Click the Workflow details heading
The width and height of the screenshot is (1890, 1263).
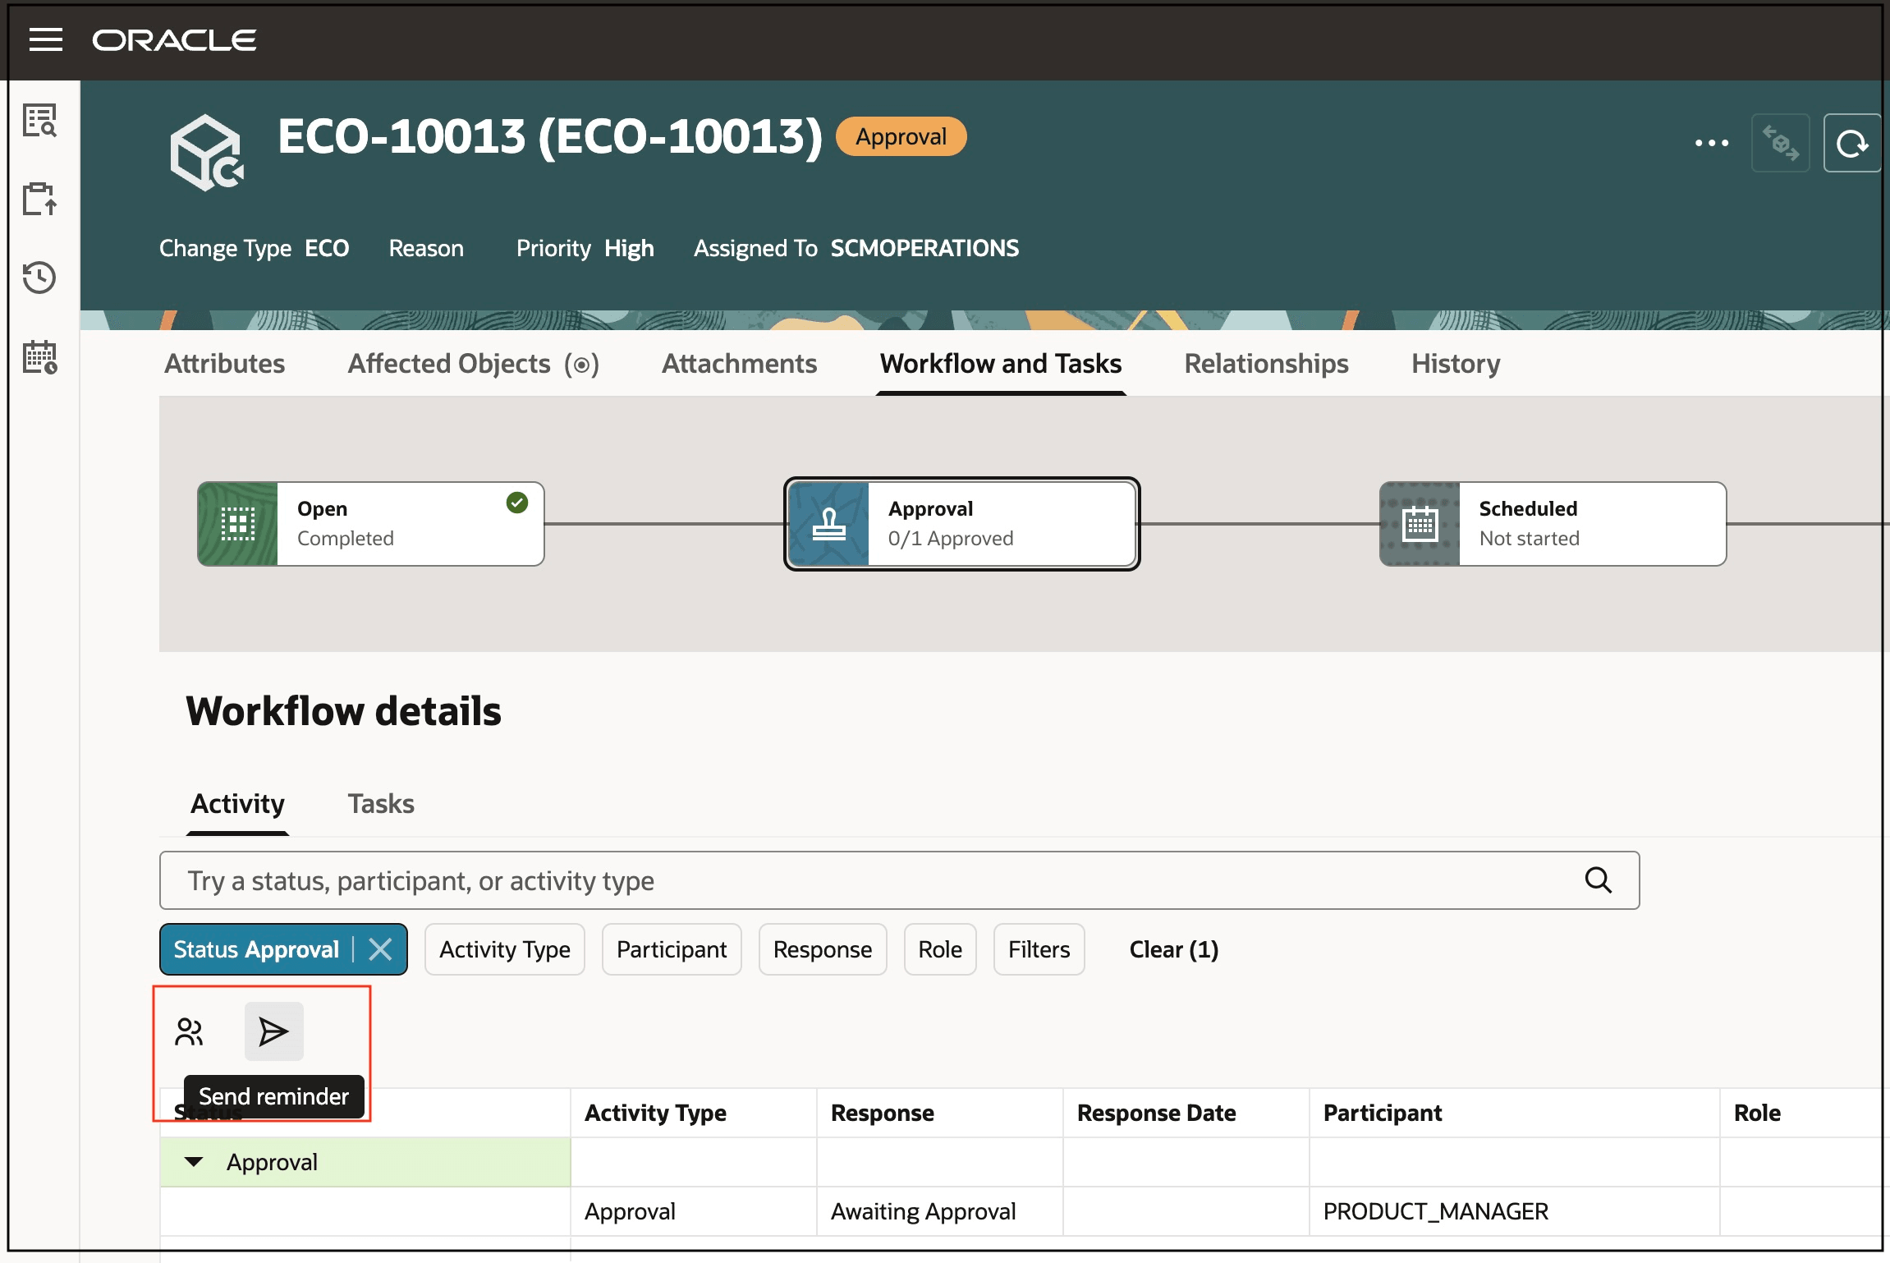tap(343, 711)
